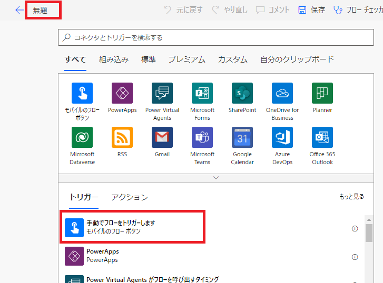
Task: Switch to the アクション tab
Action: [x=130, y=197]
